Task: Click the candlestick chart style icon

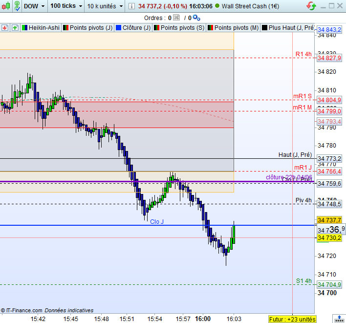Action: tap(6, 6)
